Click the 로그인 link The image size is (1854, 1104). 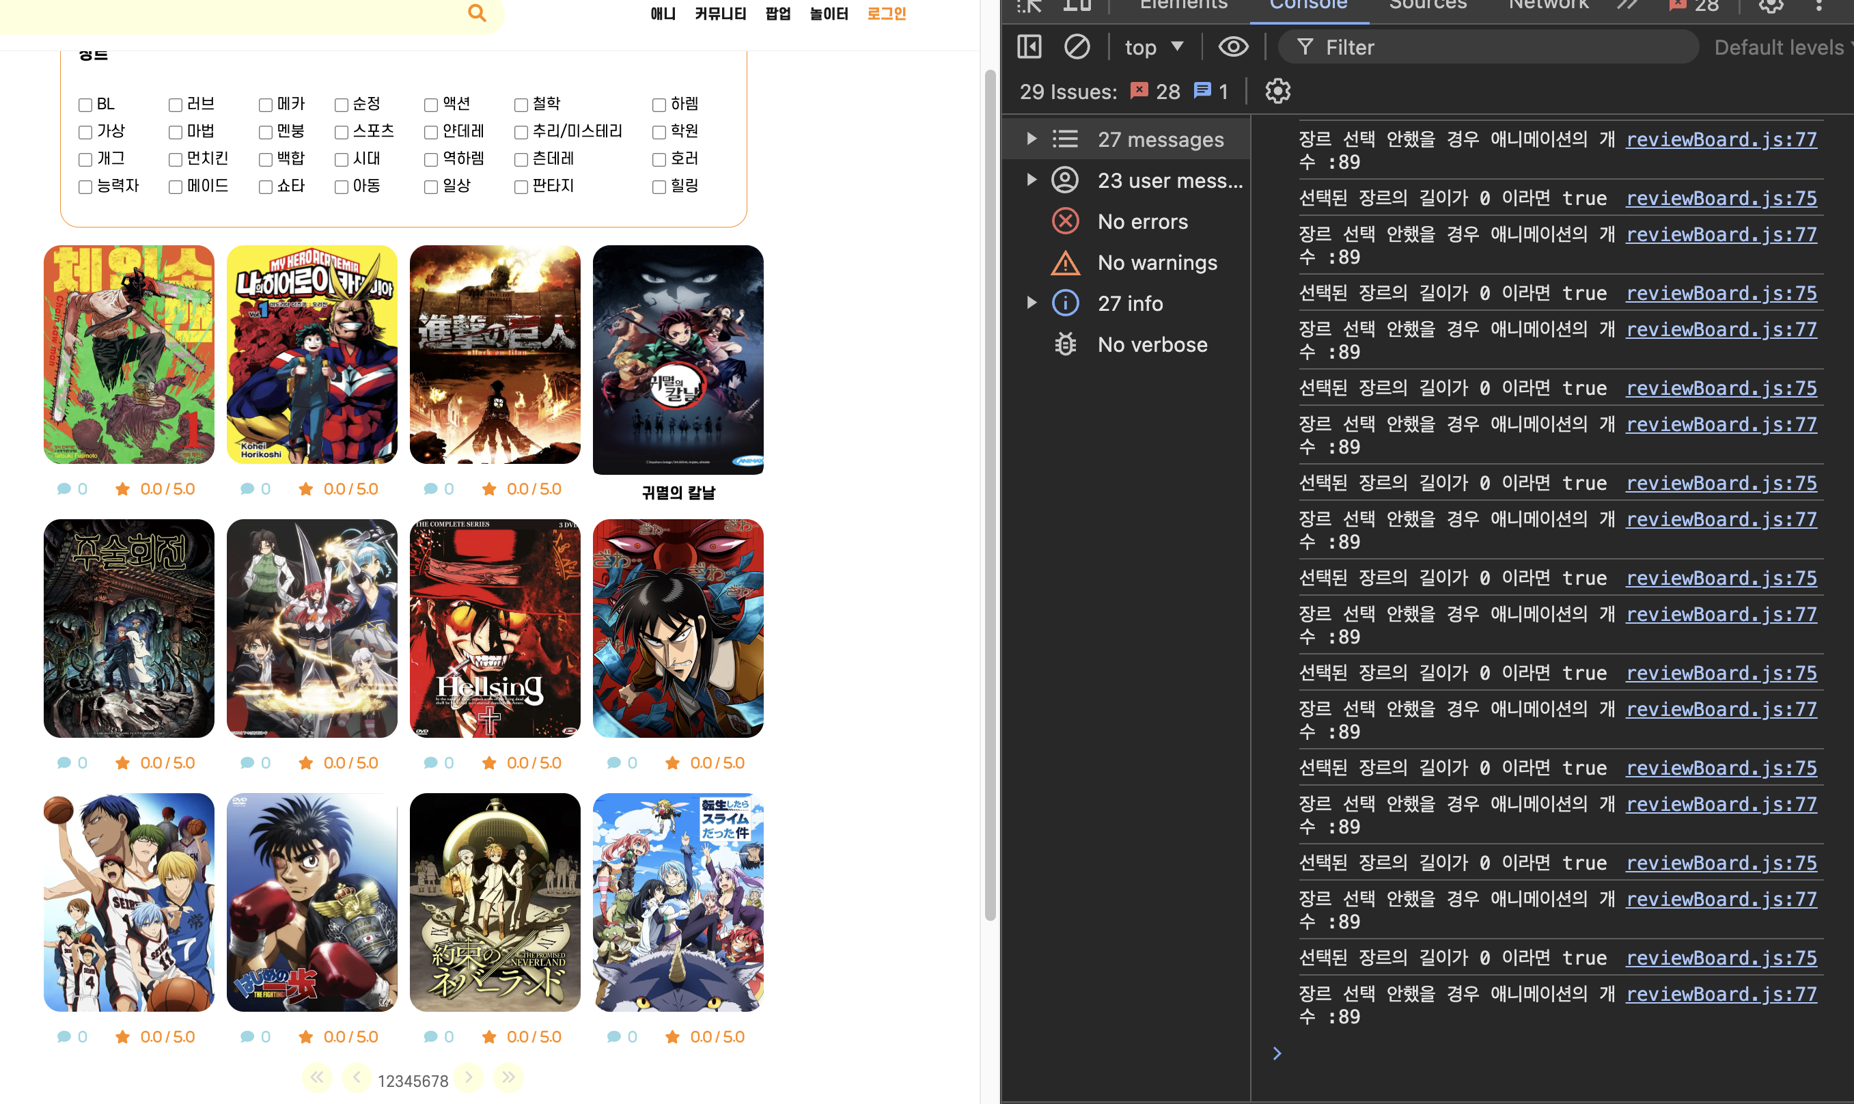pos(887,14)
